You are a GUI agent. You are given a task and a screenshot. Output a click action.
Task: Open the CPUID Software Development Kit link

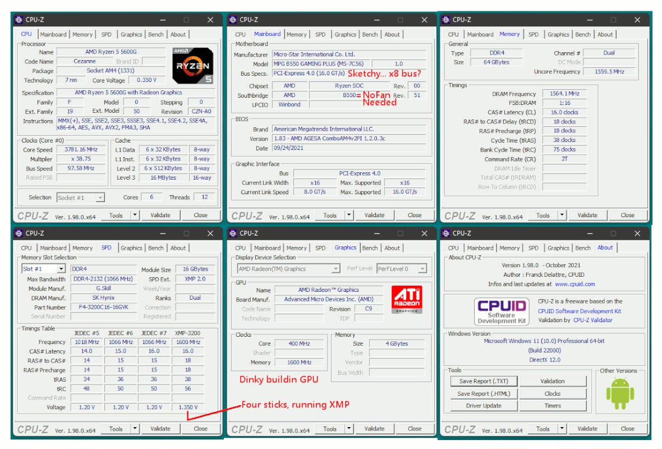[579, 311]
